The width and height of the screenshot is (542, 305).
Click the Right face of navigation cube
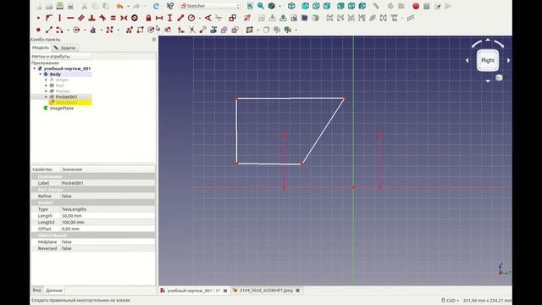pos(488,60)
